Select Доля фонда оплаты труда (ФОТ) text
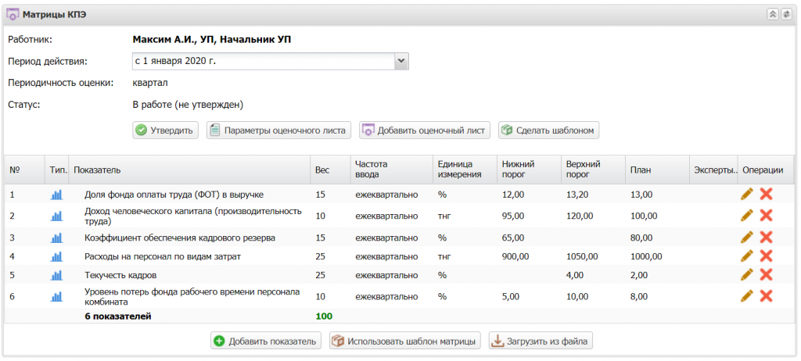Image resolution: width=801 pixels, height=361 pixels. (174, 195)
